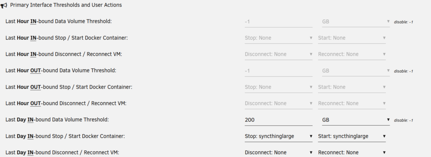Open Last Hour IN-bound Start: None dropdown

(352, 38)
